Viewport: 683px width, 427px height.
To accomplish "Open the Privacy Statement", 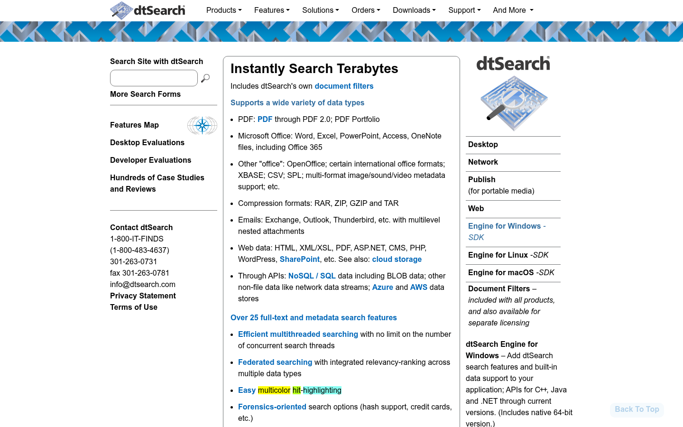I will click(x=143, y=296).
